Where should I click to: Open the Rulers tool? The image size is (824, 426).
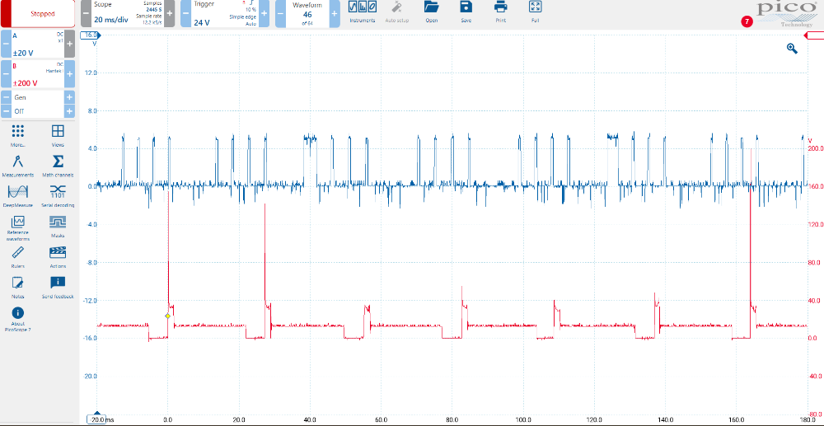tap(18, 256)
